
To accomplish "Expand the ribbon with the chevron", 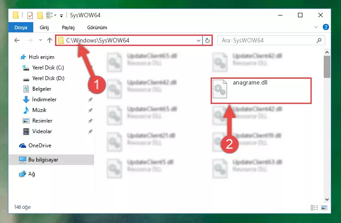I will click(316, 27).
